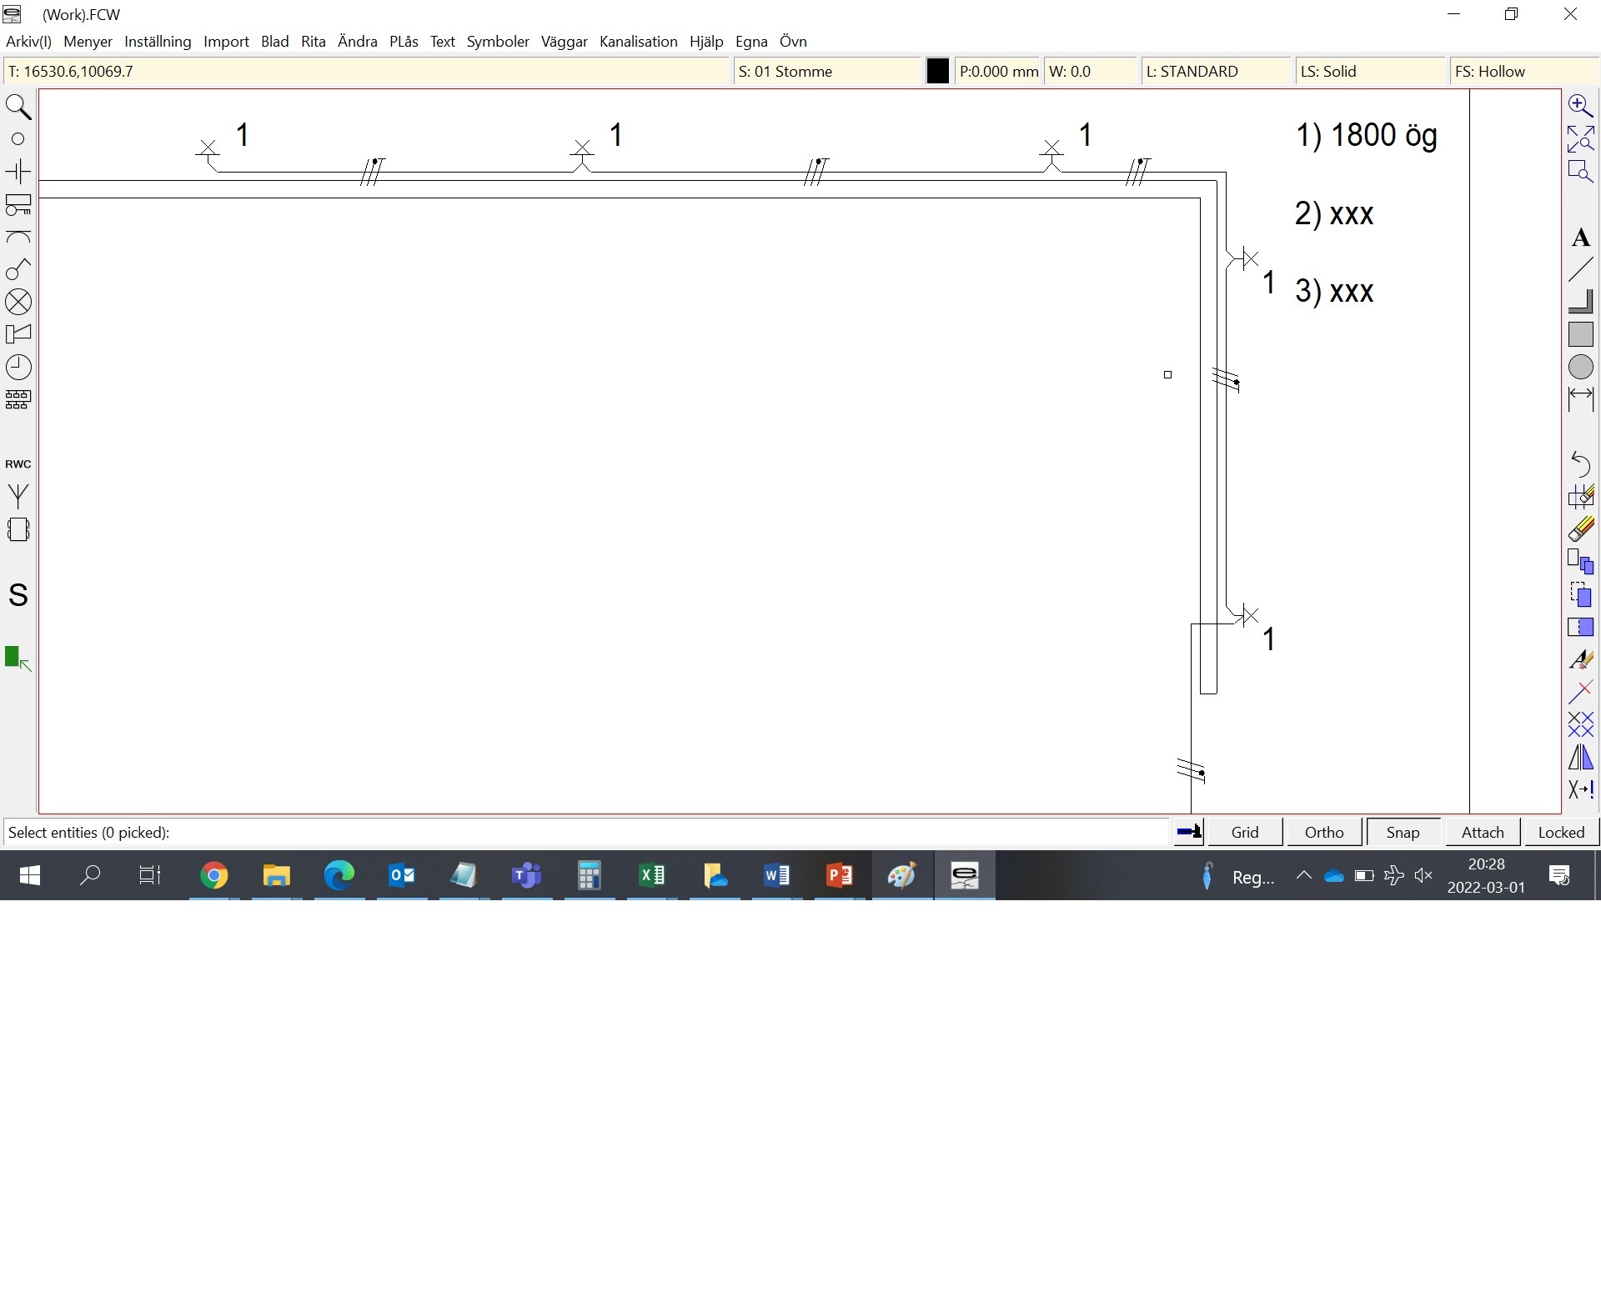Click the crossed-circle lamp symbol tool

18,302
